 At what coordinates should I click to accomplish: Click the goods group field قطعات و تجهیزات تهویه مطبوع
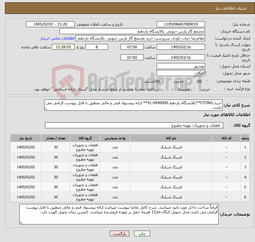tap(134, 125)
